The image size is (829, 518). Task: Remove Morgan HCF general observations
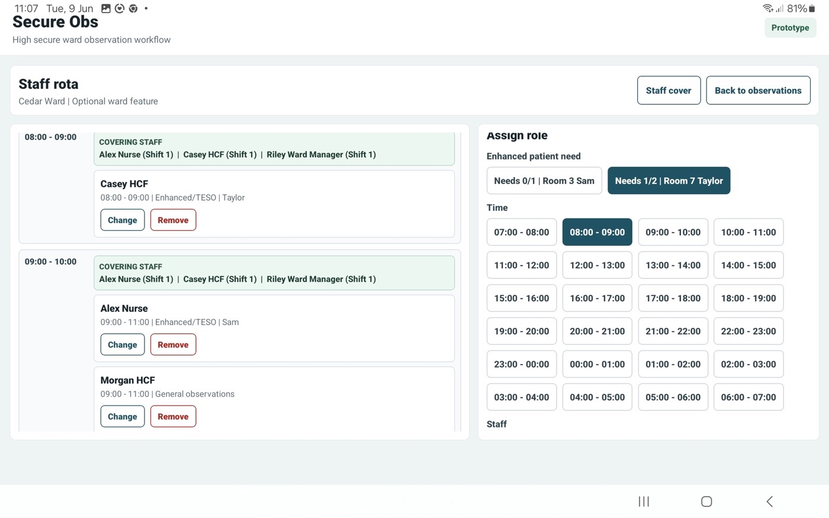click(x=173, y=416)
